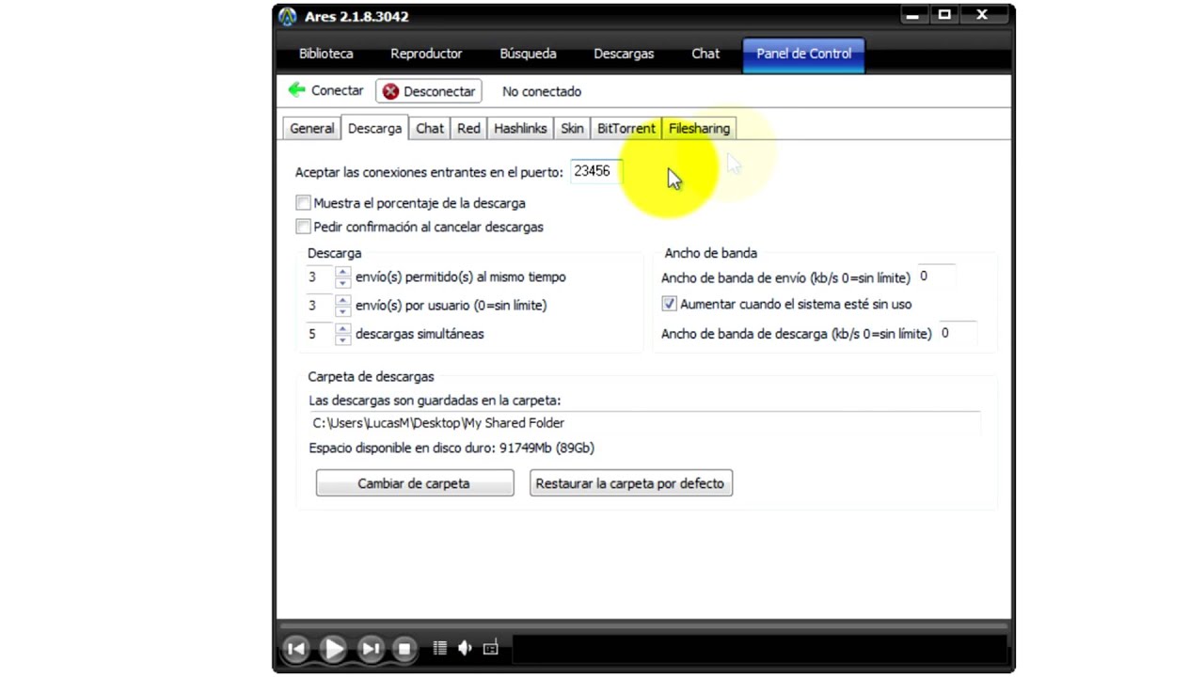Click the green Conectar arrow icon

point(296,90)
